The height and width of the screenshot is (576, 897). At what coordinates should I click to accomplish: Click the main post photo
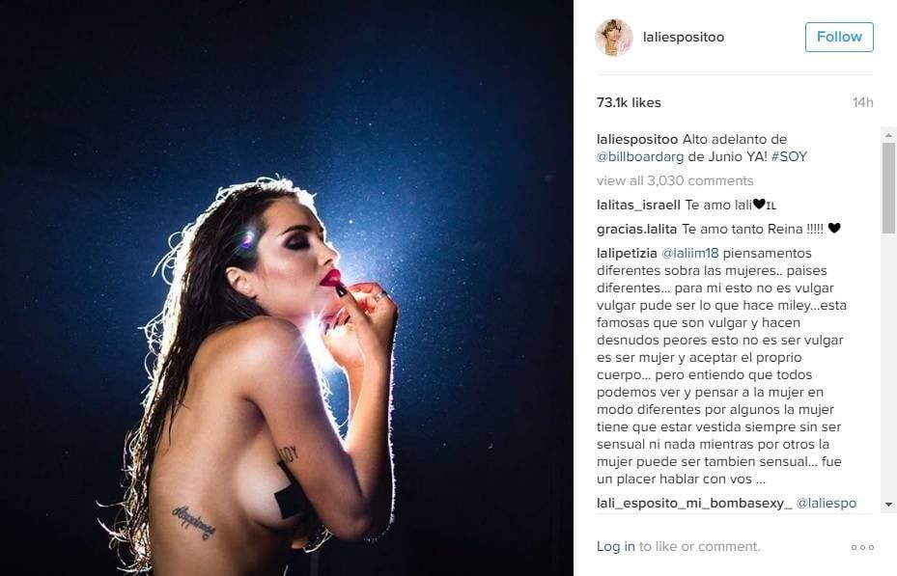(287, 288)
